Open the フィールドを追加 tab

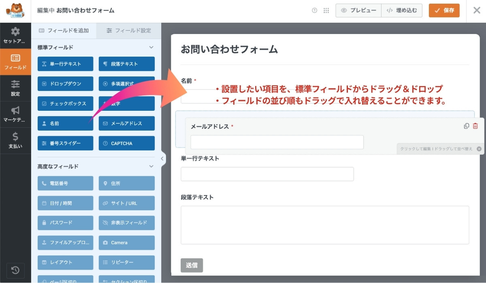65,30
